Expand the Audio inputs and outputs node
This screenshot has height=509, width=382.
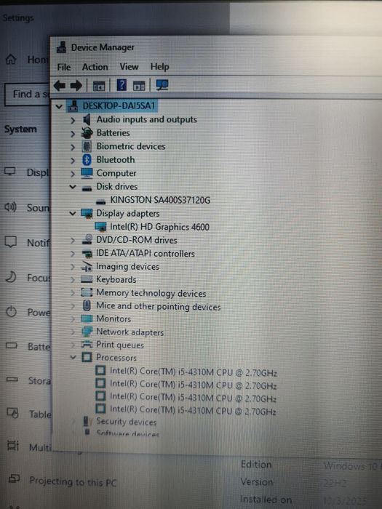(73, 121)
